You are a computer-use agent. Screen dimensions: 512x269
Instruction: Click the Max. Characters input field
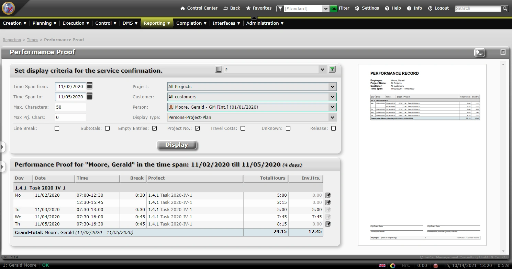70,107
